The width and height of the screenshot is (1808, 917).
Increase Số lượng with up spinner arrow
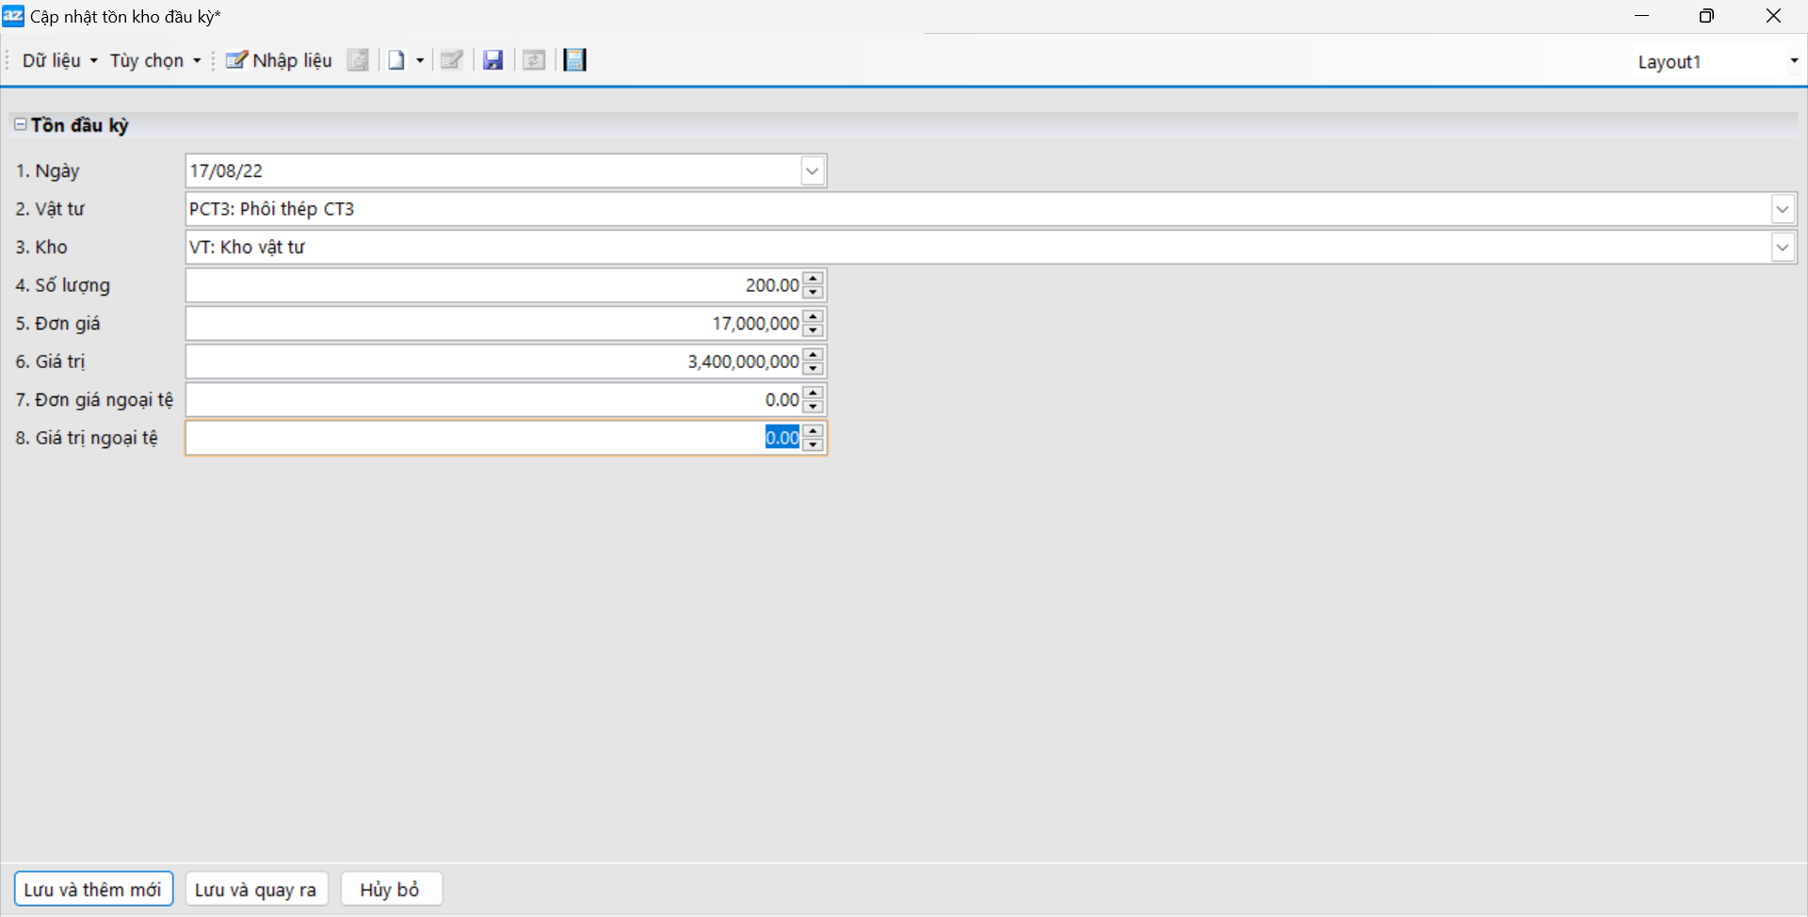click(x=814, y=279)
